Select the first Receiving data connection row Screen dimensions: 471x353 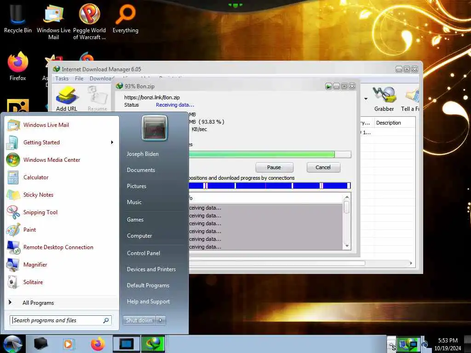[265, 208]
